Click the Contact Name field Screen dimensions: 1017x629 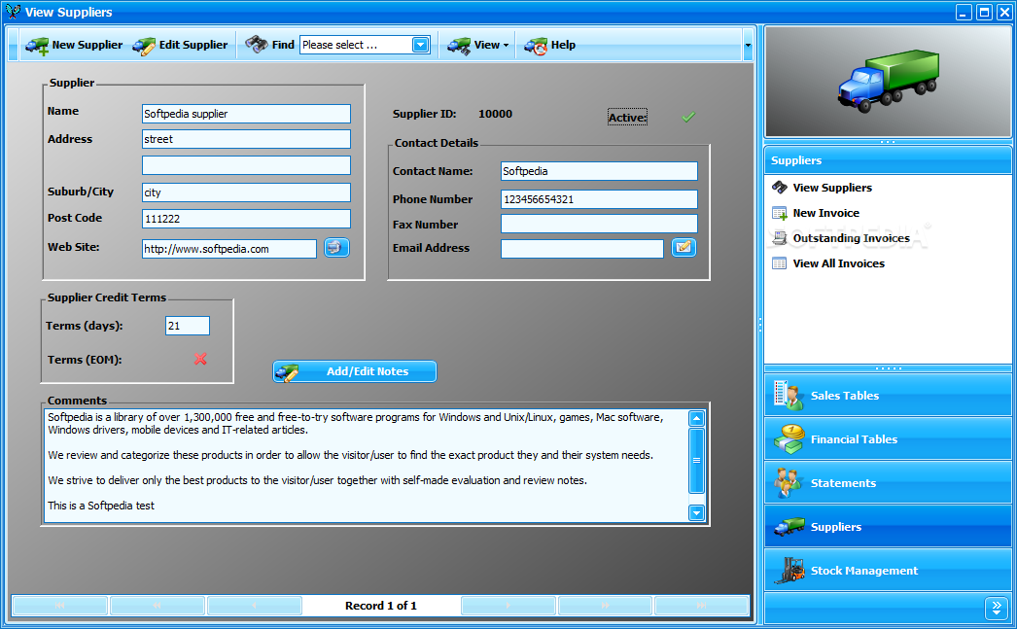coord(599,171)
